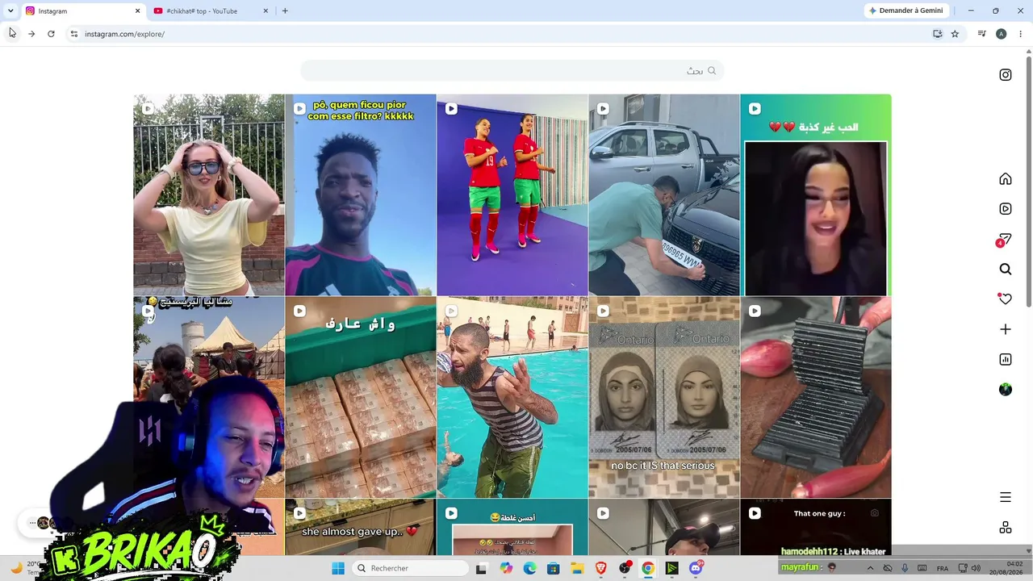Open the blonde woman with sunglasses reel
1033x581 pixels.
point(209,194)
